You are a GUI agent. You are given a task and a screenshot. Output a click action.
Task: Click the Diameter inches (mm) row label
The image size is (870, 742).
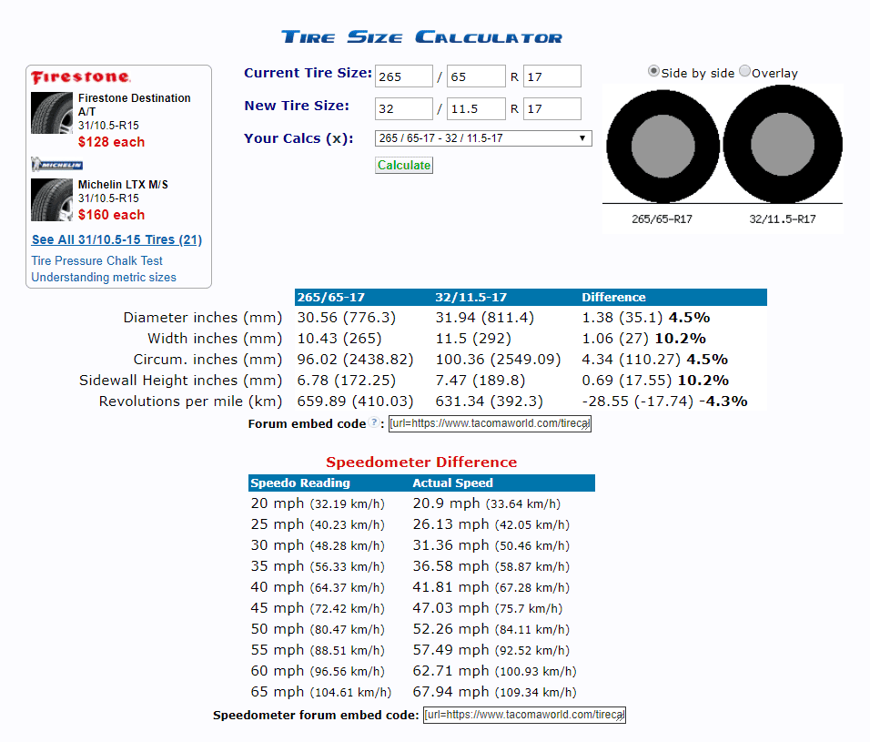click(x=203, y=318)
